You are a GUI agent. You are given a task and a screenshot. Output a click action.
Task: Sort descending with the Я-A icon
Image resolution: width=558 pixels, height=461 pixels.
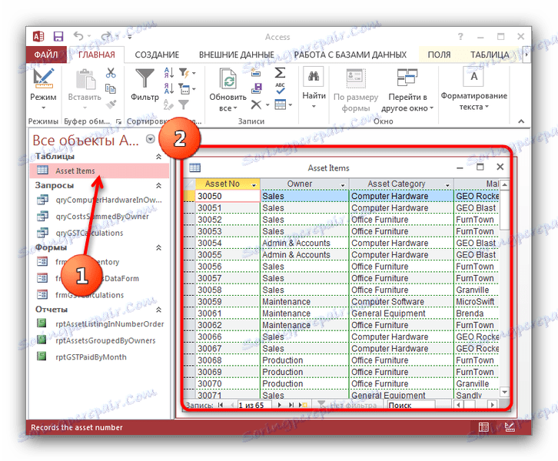click(x=169, y=88)
